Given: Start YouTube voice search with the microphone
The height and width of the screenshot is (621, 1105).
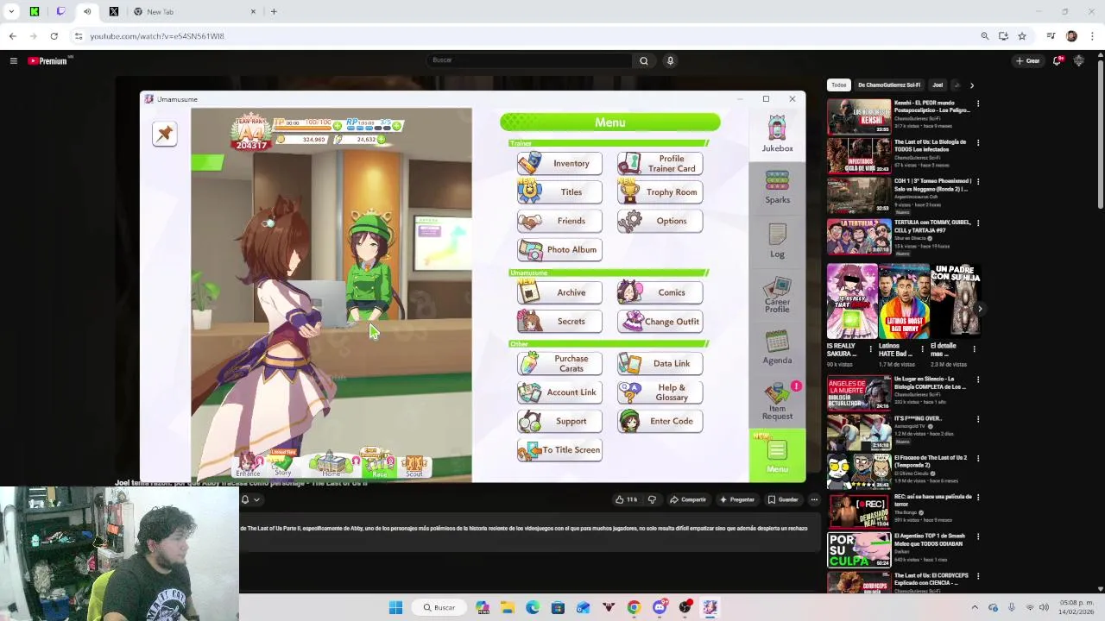Looking at the screenshot, I should [x=670, y=60].
